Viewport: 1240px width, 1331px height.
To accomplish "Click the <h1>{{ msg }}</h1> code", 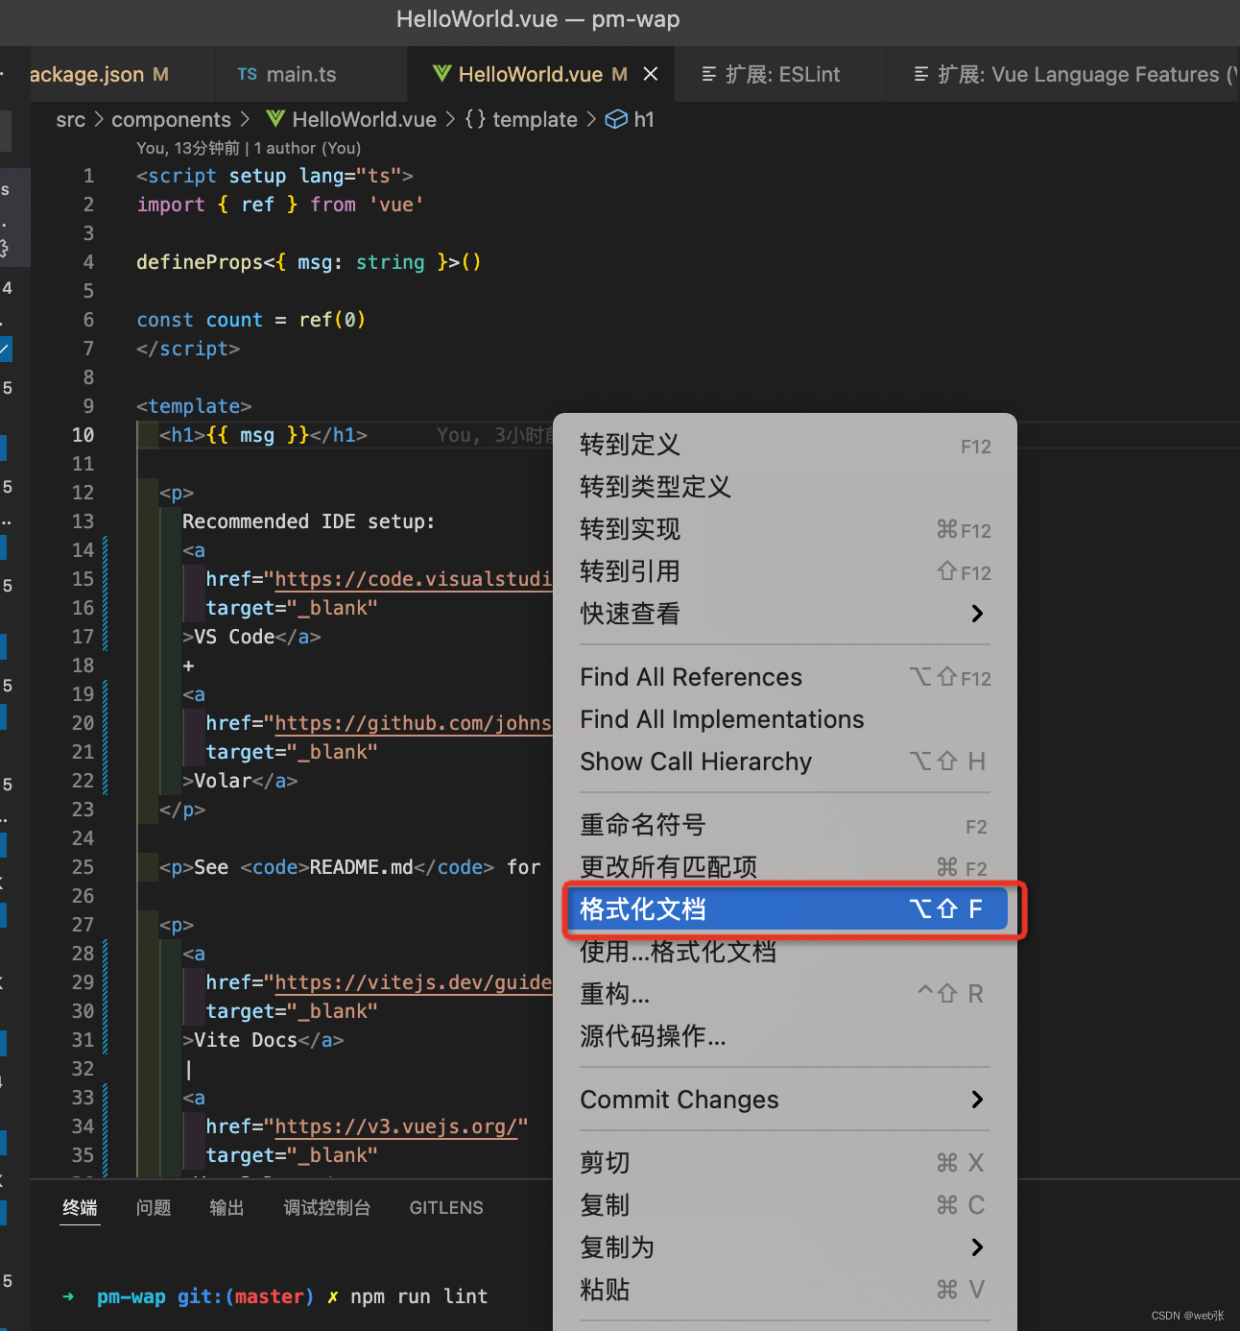I will click(x=264, y=435).
